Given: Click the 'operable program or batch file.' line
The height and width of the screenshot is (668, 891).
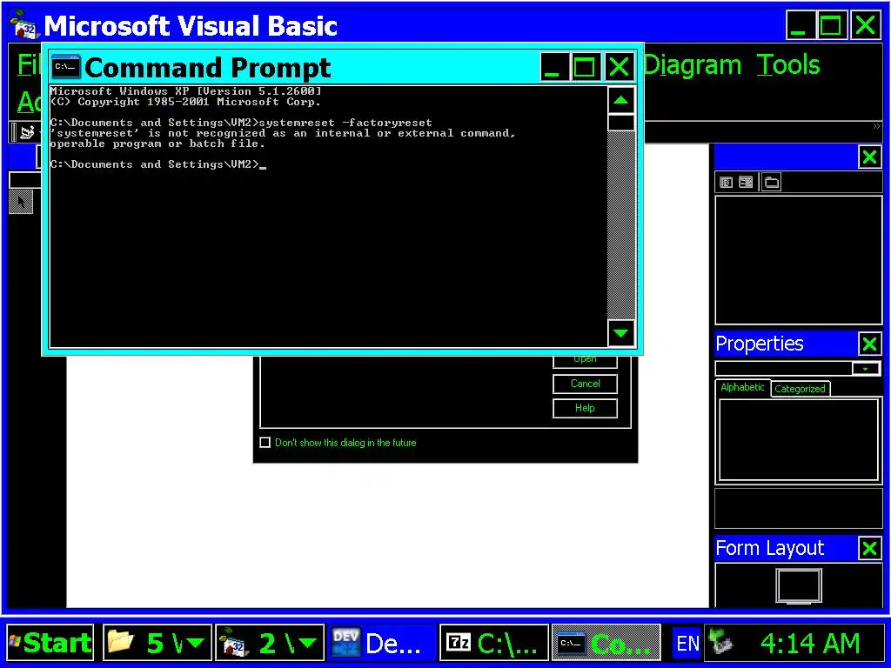Looking at the screenshot, I should 158,144.
